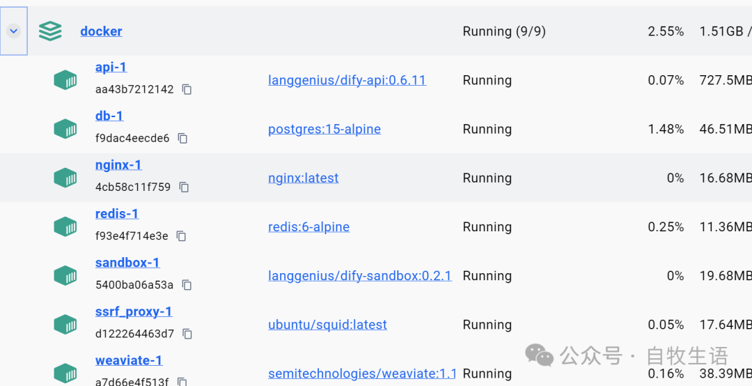This screenshot has width=752, height=386.
Task: Select container ID text aa43b7212142
Action: point(134,89)
